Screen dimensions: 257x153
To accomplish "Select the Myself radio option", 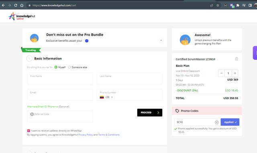I will click(x=56, y=67).
